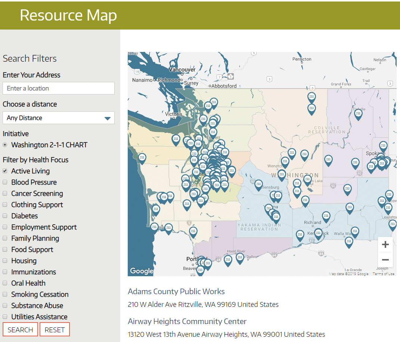Screen dimensions: 400x342
Task: Click the RESET button
Action: coord(55,330)
